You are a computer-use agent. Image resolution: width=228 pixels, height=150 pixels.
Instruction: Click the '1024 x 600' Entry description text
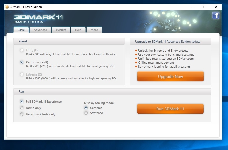[x=71, y=54]
